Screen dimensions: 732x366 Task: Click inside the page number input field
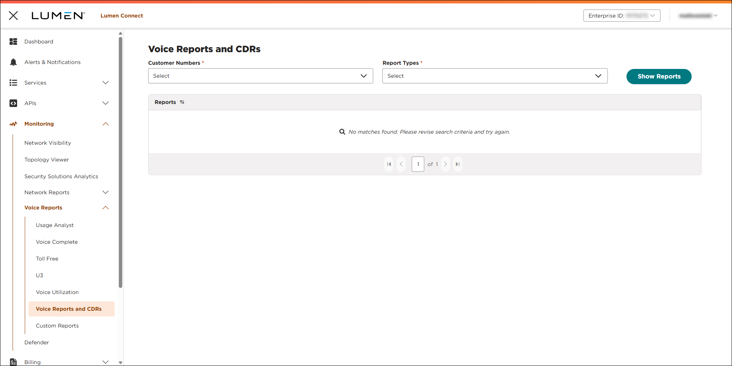[418, 164]
